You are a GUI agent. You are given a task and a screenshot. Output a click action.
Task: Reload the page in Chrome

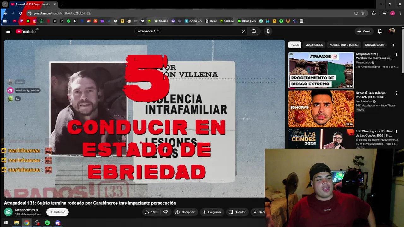point(21,13)
